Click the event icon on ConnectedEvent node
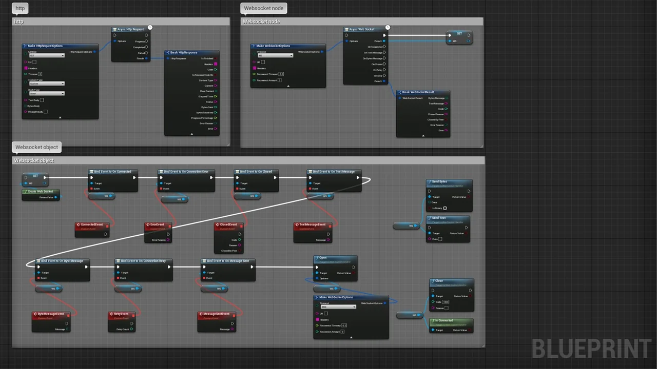This screenshot has height=369, width=657. pyautogui.click(x=78, y=224)
